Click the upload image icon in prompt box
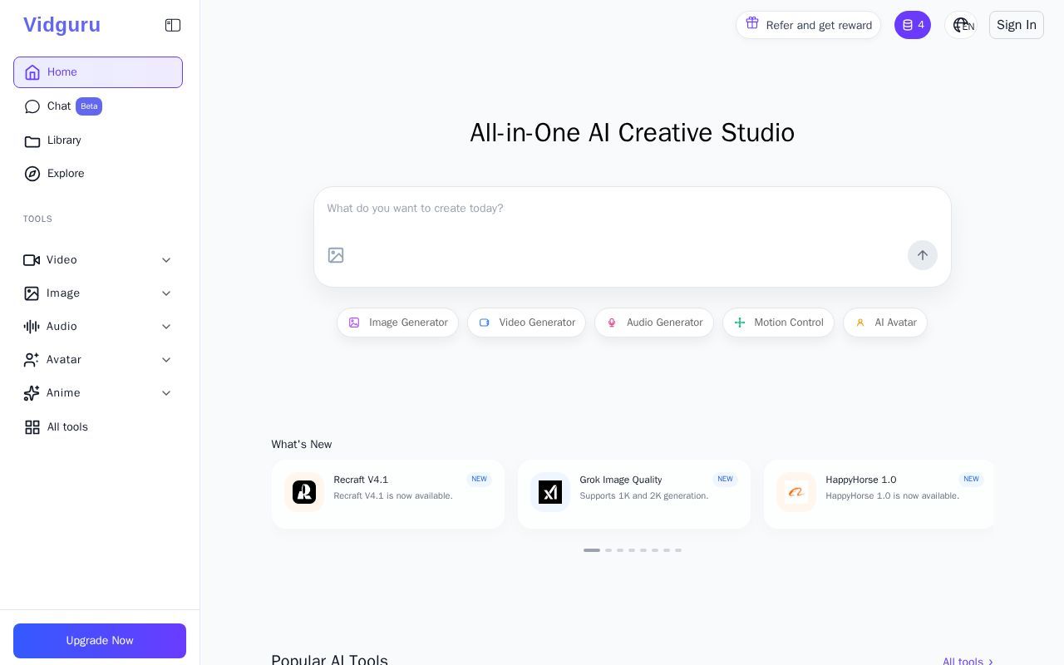1064x665 pixels. click(x=336, y=255)
